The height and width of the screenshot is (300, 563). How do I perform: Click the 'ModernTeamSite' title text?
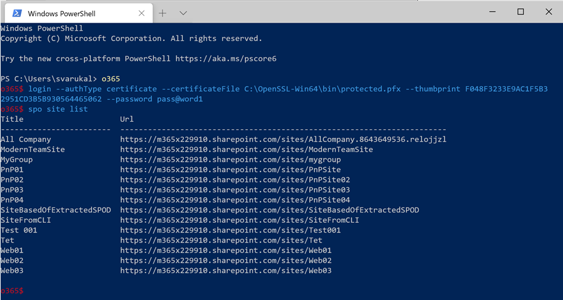(33, 149)
